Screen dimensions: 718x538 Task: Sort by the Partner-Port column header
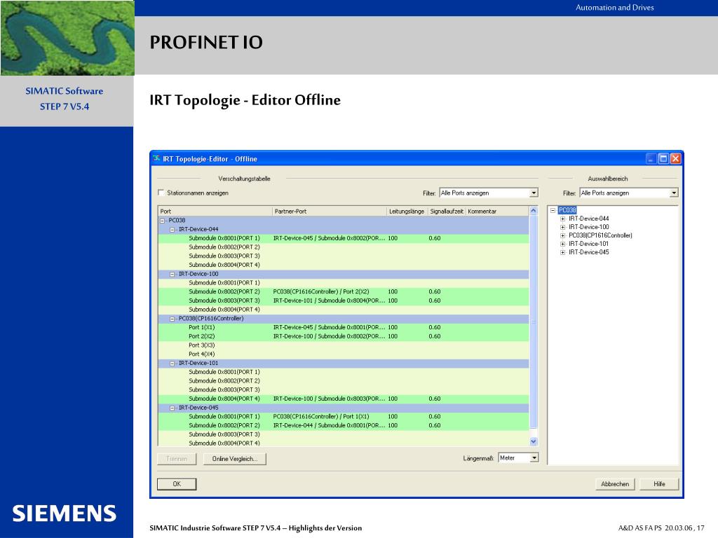click(x=330, y=212)
